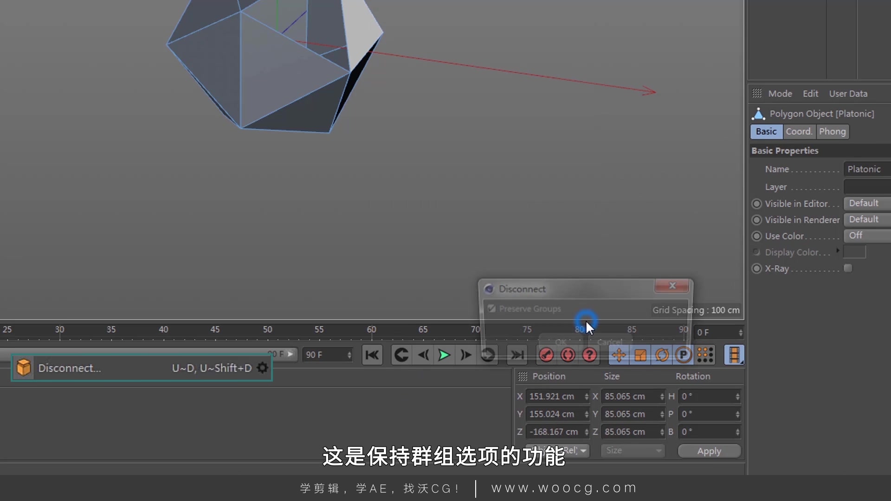Expand the Coord tab in properties

coord(799,132)
